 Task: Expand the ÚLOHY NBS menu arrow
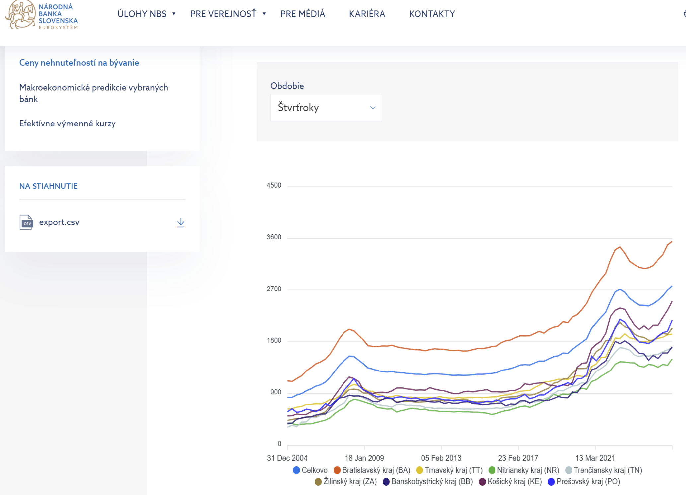point(174,14)
